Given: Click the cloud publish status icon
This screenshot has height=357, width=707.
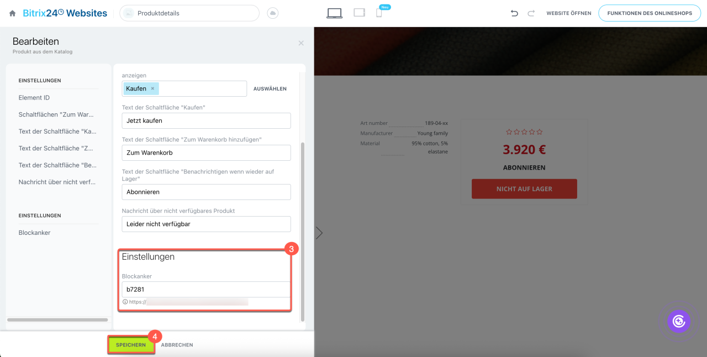Looking at the screenshot, I should coord(272,13).
